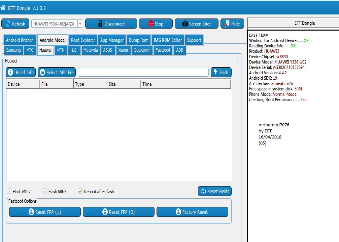The height and width of the screenshot is (242, 339).
Task: Toggle Flash Mth3 checkbox
Action: point(45,191)
